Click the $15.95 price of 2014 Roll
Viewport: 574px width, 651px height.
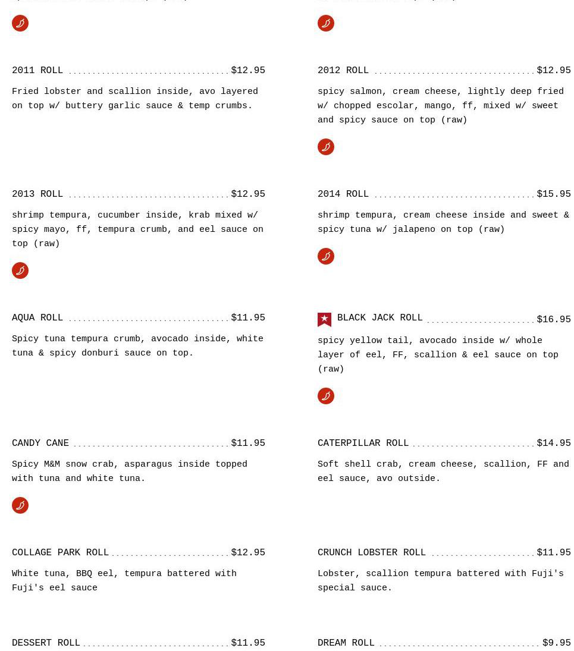point(553,194)
